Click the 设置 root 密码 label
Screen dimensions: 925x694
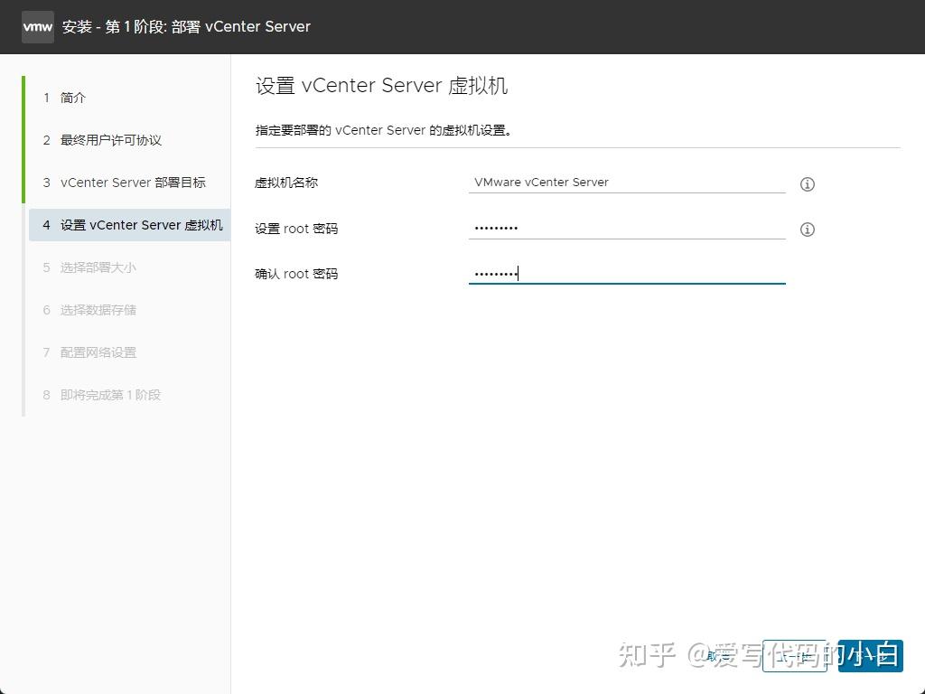(x=296, y=229)
